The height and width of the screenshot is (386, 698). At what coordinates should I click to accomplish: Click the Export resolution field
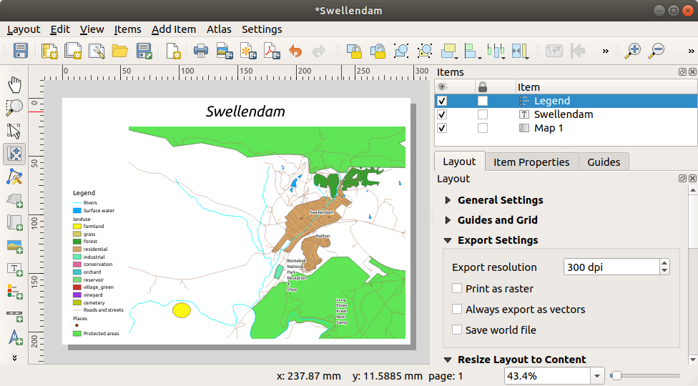pos(611,267)
